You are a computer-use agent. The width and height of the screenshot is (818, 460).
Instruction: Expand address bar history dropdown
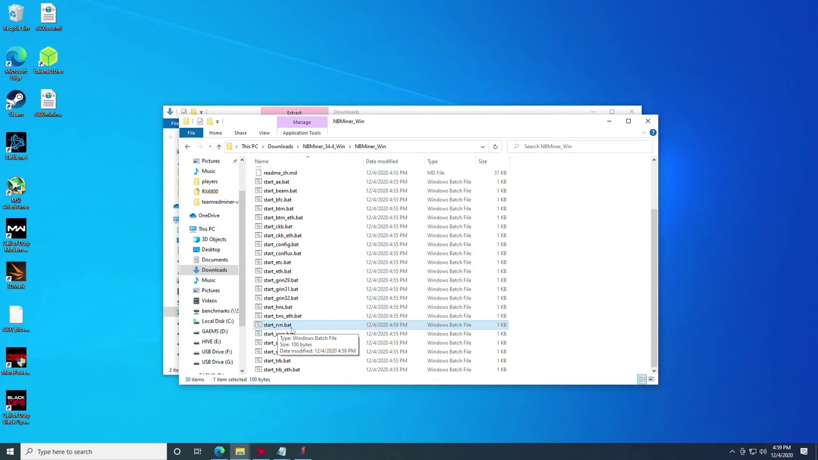pos(482,146)
